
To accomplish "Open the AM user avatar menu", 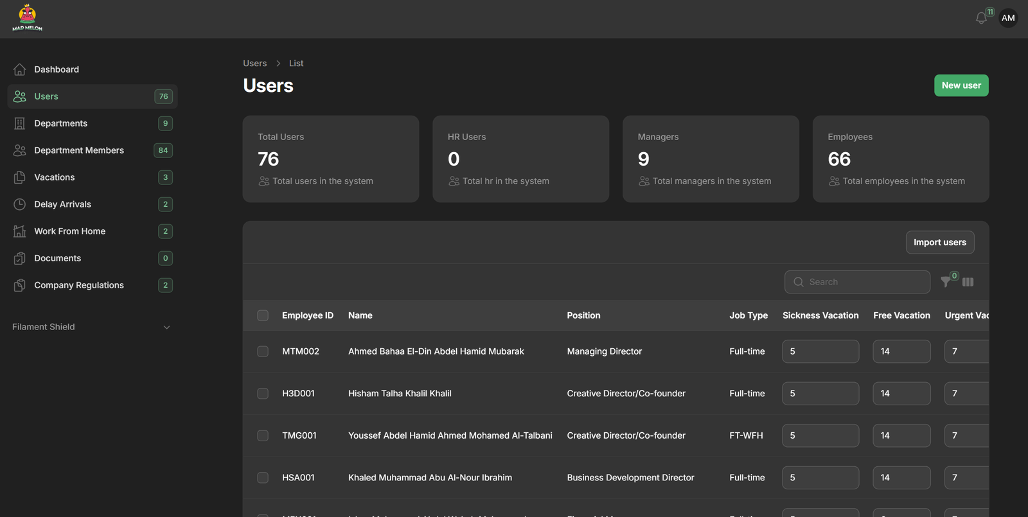I will point(1008,18).
